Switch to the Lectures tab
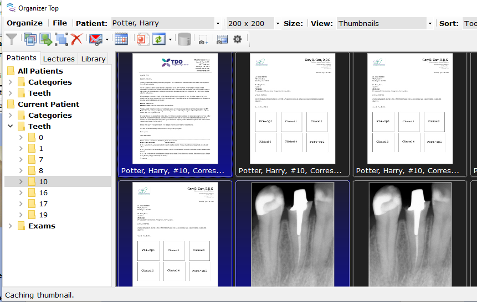This screenshot has height=302, width=477. 59,59
